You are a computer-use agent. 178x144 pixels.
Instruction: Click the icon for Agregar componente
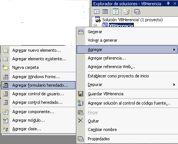(x=5, y=112)
